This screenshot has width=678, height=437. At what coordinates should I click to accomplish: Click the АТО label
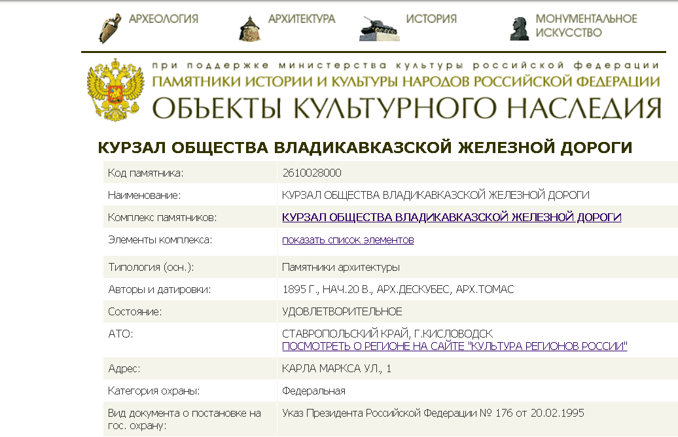(120, 334)
